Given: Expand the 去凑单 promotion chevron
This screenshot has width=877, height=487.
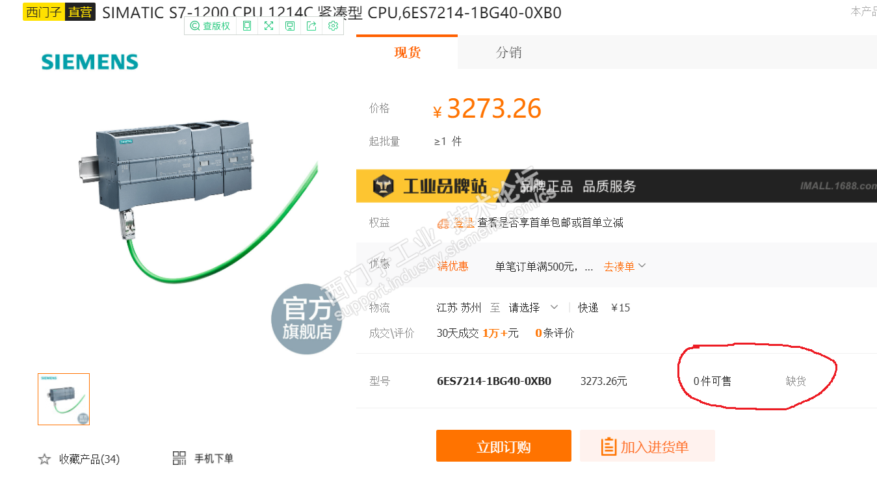Looking at the screenshot, I should tap(642, 265).
